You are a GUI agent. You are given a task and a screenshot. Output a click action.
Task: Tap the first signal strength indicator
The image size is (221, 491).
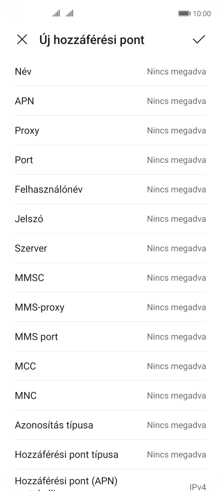[x=56, y=14]
